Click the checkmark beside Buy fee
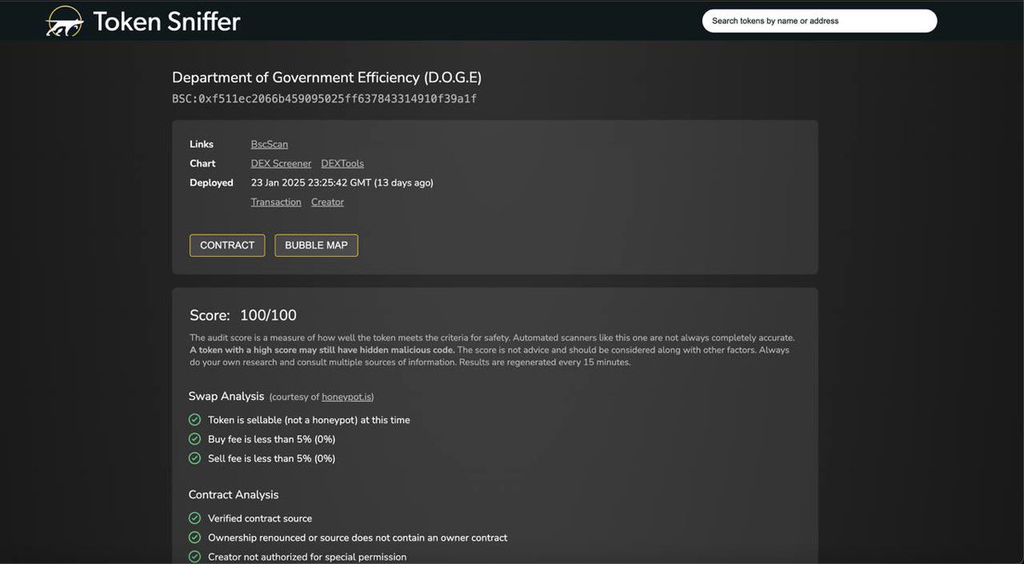1024x564 pixels. pyautogui.click(x=195, y=439)
